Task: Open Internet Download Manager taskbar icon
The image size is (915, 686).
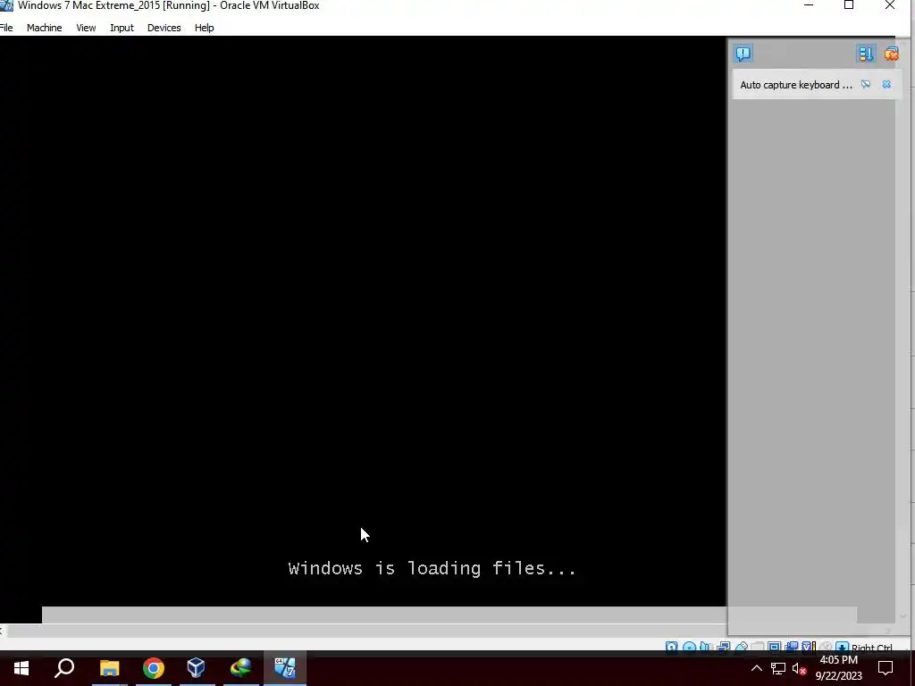Action: 240,668
